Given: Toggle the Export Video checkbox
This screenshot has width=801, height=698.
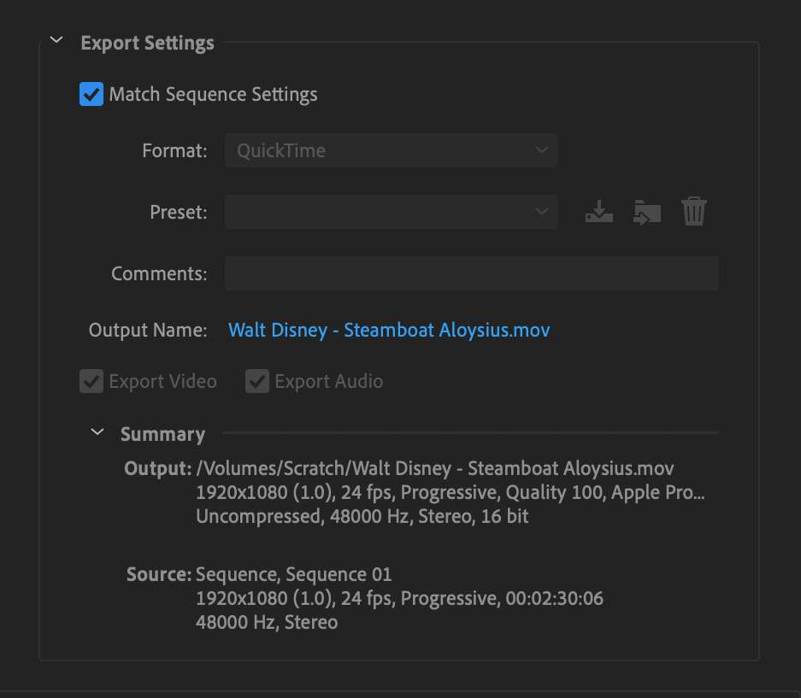Looking at the screenshot, I should (91, 381).
